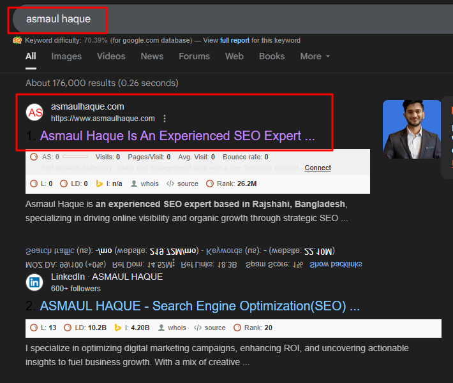
Task: Switch to the Videos tab
Action: click(111, 56)
